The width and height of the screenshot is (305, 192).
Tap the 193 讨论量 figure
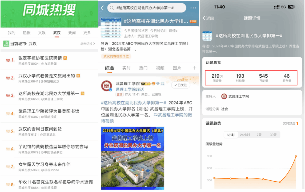[x=240, y=78]
